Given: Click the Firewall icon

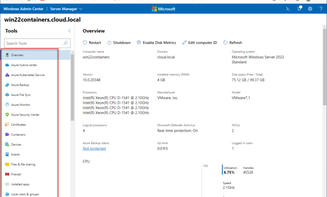Looking at the screenshot, I should 7,174.
